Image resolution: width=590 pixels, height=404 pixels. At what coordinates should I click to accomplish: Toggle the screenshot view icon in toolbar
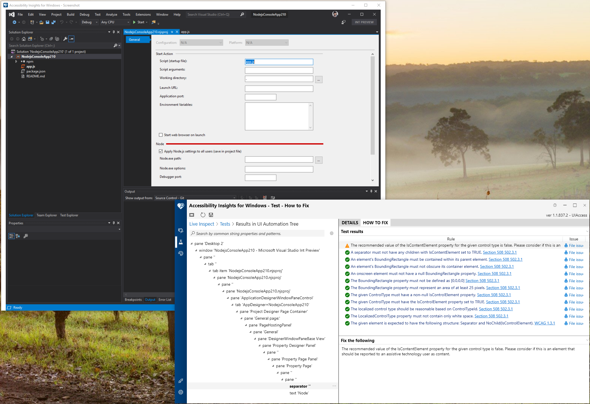point(192,215)
